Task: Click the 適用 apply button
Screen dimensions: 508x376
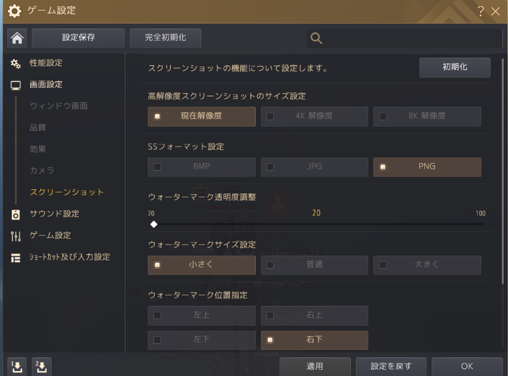Action: click(x=315, y=366)
